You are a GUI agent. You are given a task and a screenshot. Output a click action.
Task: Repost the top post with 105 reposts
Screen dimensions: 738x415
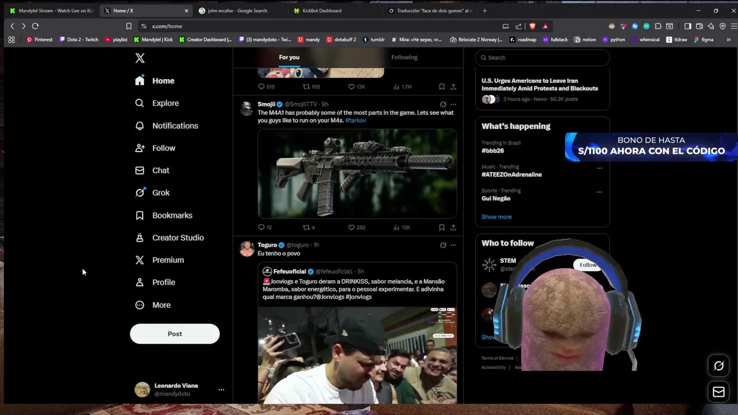[306, 86]
